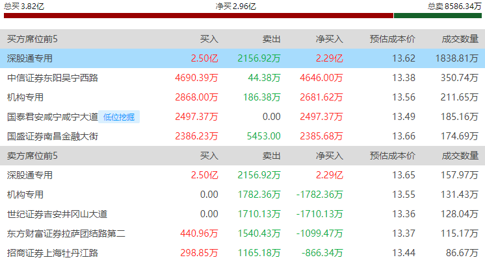Select 机构专用 under 买方席位前5
Screen dimensions: 485x262
coord(25,97)
